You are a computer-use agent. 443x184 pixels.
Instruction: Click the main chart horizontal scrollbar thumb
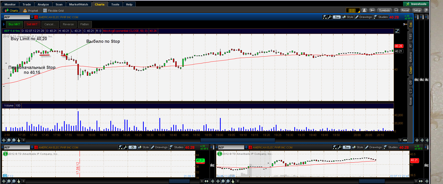coord(237,140)
